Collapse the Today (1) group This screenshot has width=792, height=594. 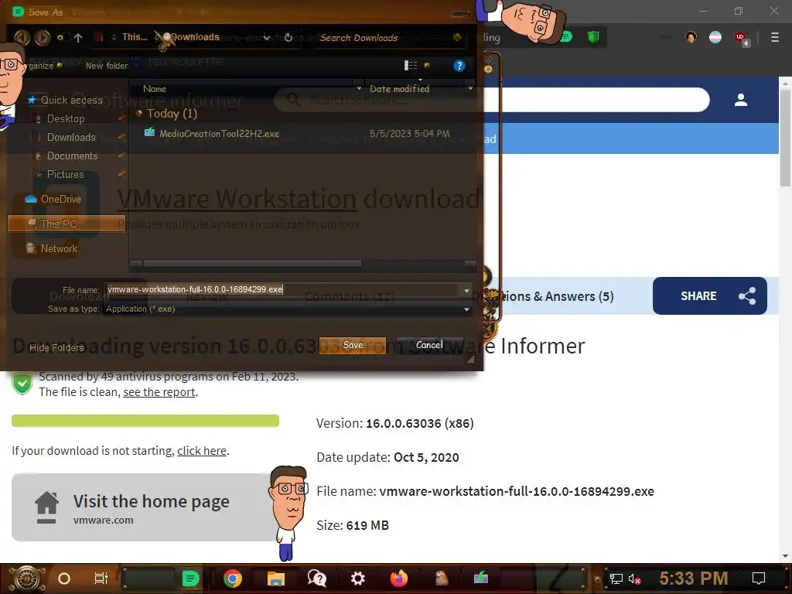[139, 113]
